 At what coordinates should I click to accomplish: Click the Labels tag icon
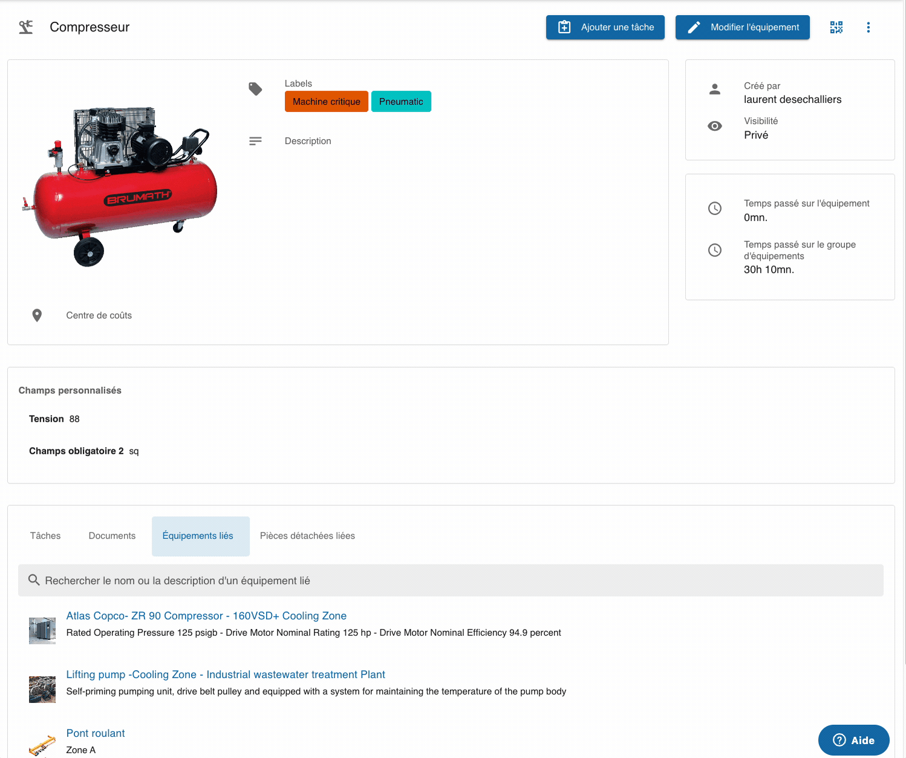click(255, 89)
